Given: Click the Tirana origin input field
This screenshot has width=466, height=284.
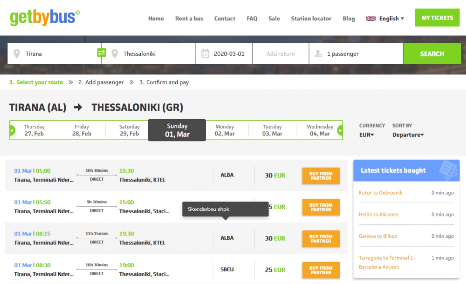Looking at the screenshot, I should (x=54, y=54).
